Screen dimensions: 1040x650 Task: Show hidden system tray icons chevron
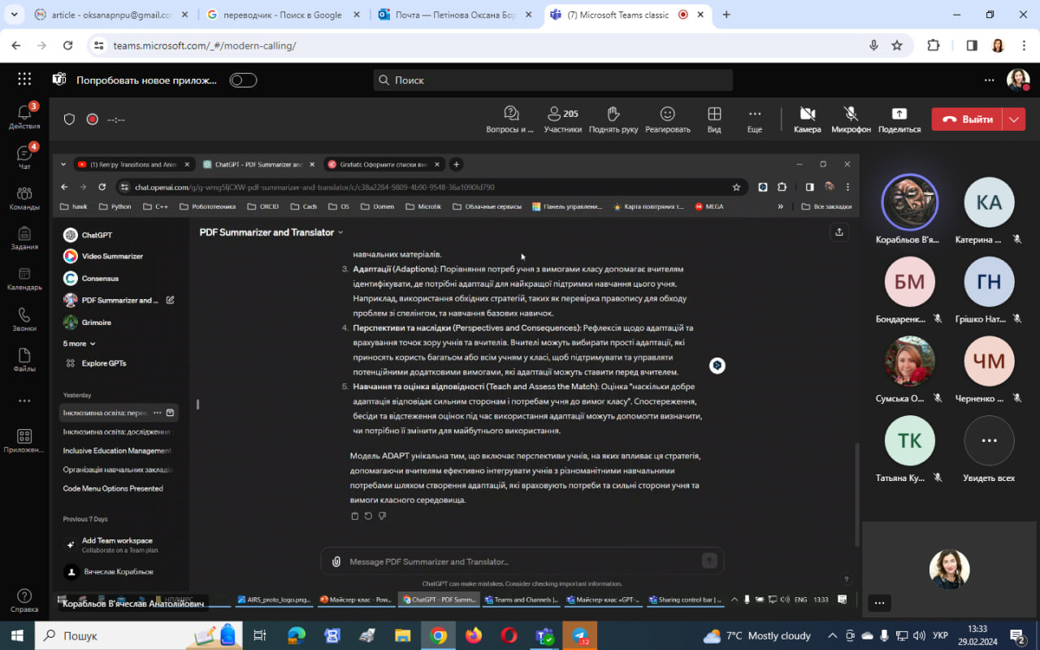tap(833, 635)
